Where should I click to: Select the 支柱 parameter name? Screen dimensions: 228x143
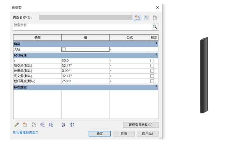(x=37, y=49)
